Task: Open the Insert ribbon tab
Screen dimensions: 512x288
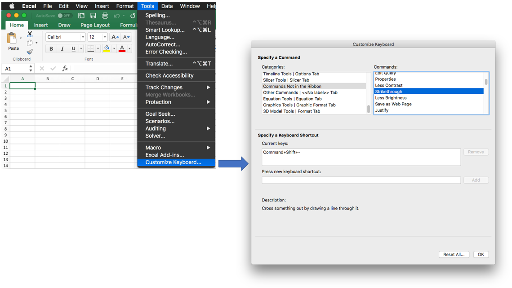Action: coord(41,25)
